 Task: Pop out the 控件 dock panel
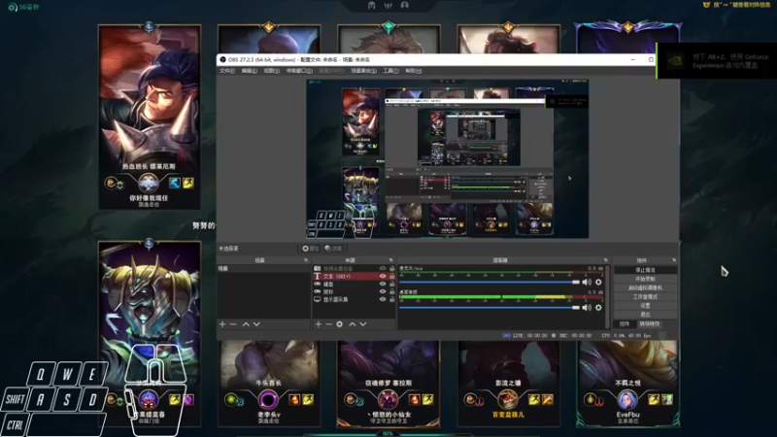pyautogui.click(x=674, y=260)
